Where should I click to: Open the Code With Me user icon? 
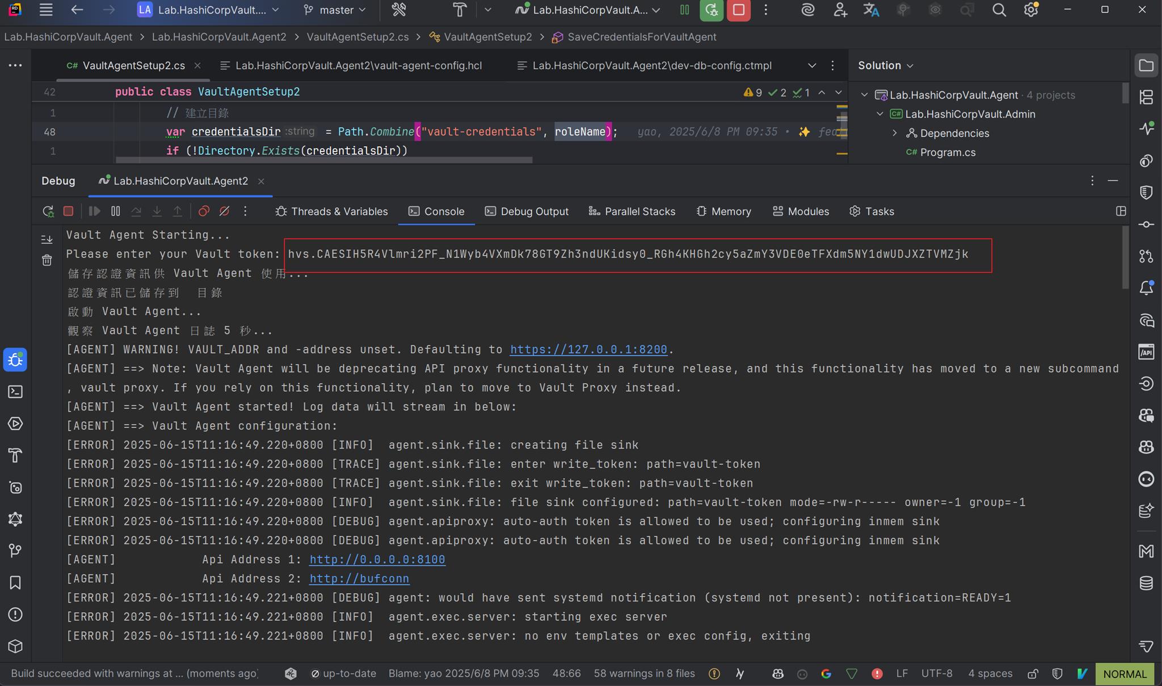click(840, 10)
